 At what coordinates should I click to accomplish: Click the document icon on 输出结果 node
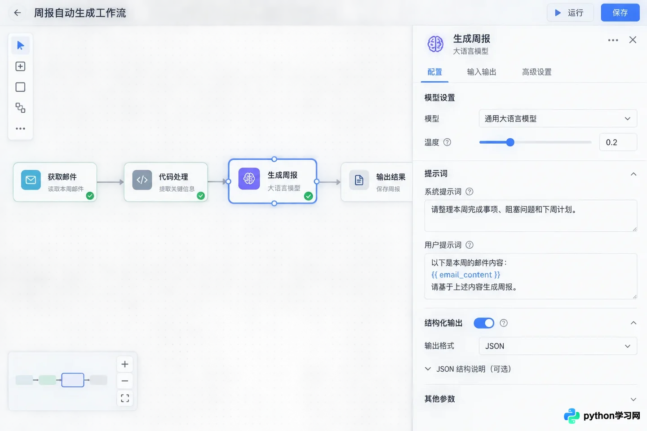pyautogui.click(x=359, y=180)
